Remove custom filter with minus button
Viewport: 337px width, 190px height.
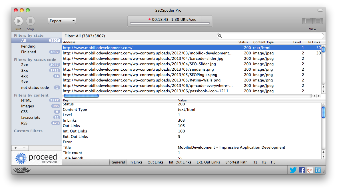[24, 148]
